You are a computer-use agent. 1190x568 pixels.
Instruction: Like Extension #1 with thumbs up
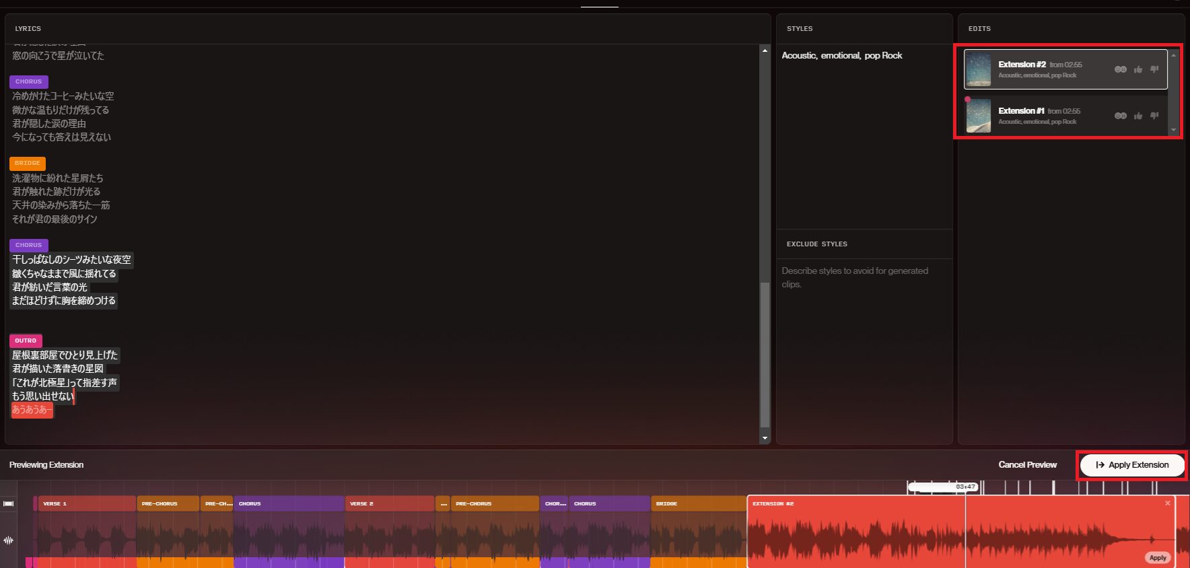(1137, 116)
